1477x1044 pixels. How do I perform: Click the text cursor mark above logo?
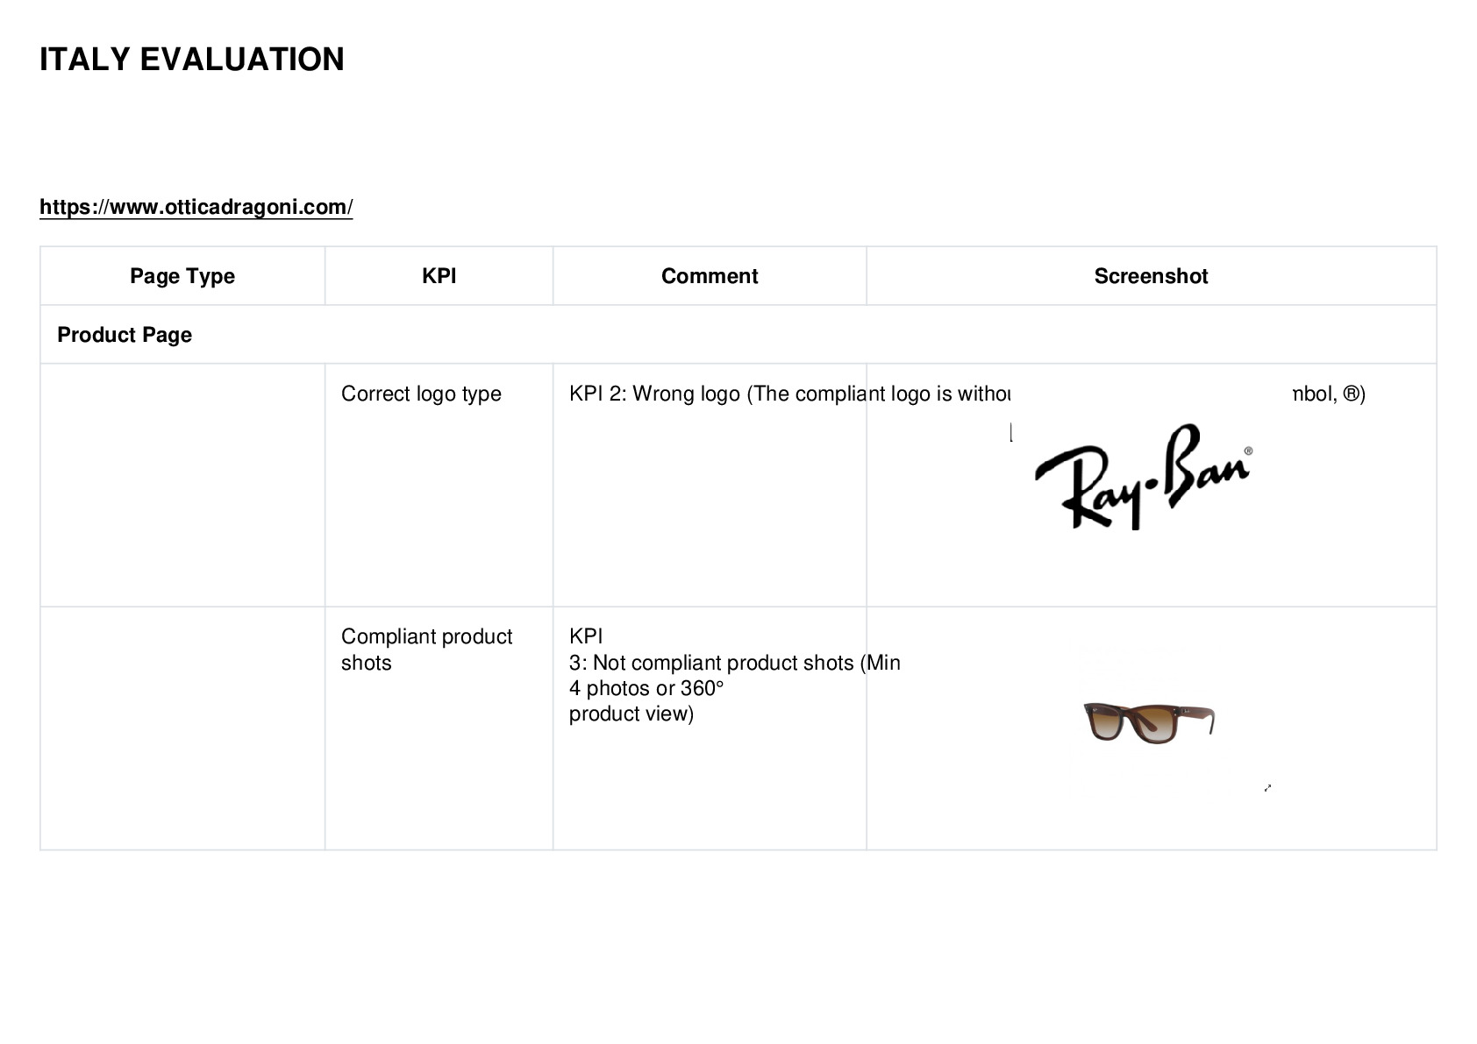tap(1011, 432)
